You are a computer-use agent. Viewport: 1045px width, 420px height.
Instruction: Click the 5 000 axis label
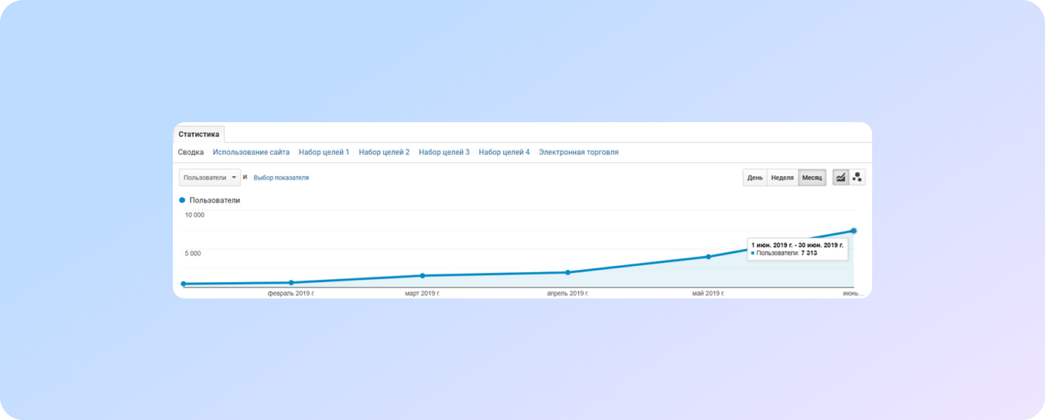click(193, 254)
